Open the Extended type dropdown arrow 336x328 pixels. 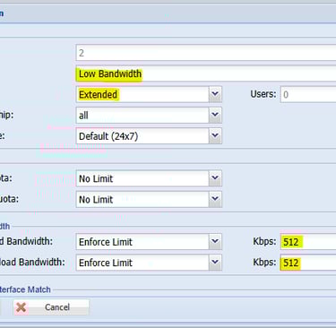tap(215, 94)
